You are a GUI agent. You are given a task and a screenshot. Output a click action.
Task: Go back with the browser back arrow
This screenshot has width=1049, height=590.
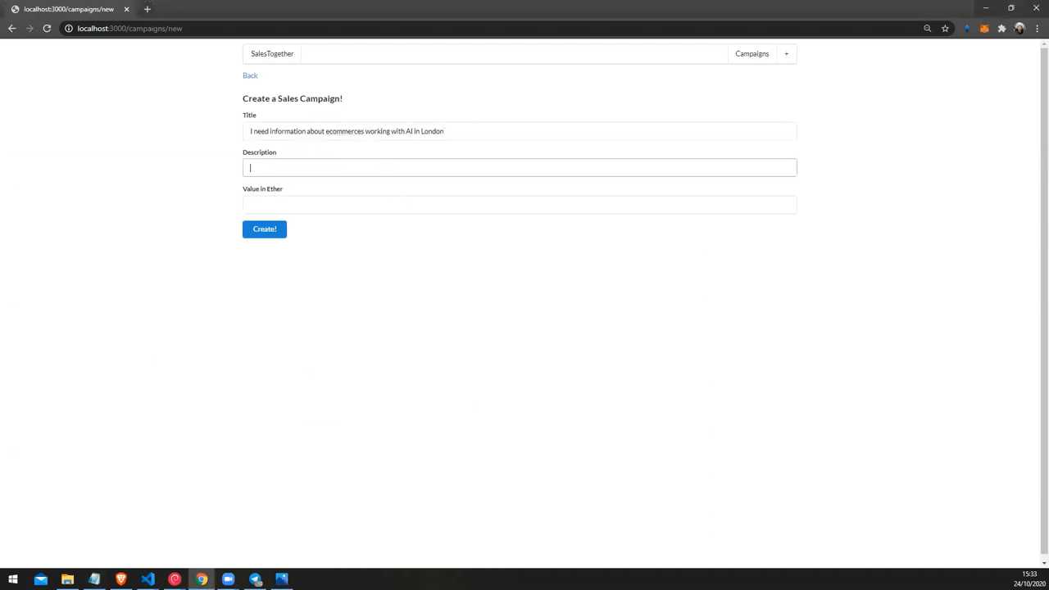[x=11, y=28]
